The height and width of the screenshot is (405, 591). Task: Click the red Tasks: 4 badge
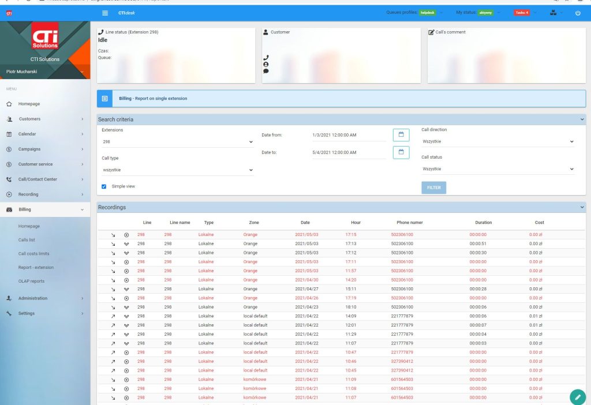521,13
